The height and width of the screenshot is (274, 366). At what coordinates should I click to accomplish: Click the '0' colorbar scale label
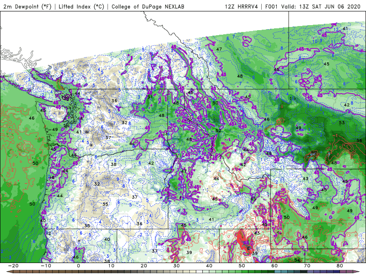[x=78, y=266]
